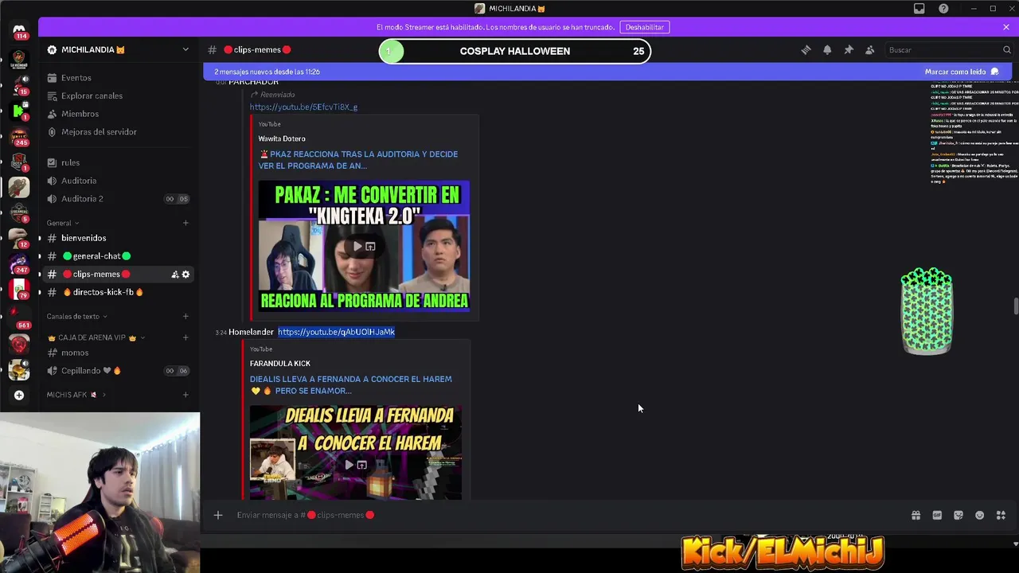Open the inbox icon in title bar
Viewport: 1019px width, 573px height.
click(x=919, y=9)
